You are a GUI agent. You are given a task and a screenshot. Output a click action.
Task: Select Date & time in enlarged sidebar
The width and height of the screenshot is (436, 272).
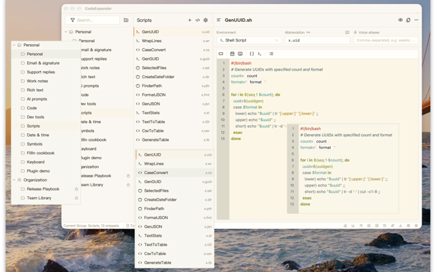point(46,135)
